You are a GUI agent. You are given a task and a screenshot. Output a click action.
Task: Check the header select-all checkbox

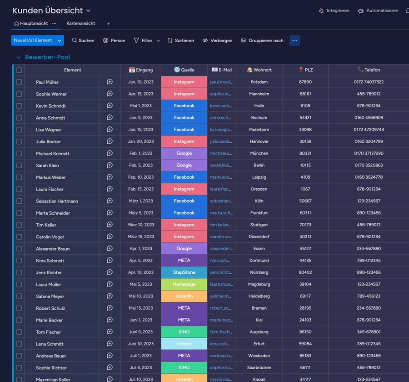(19, 70)
